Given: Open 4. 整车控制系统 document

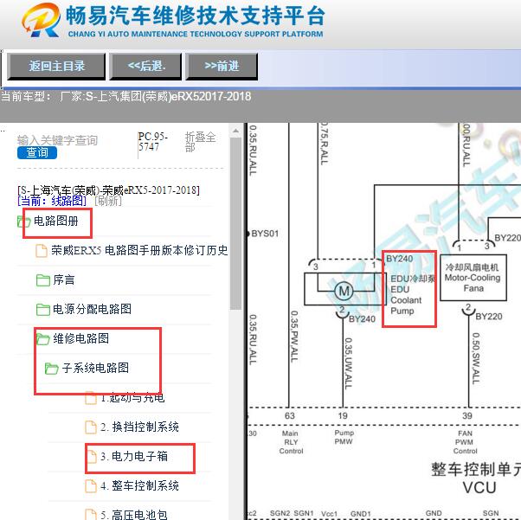Looking at the screenshot, I should point(139,485).
